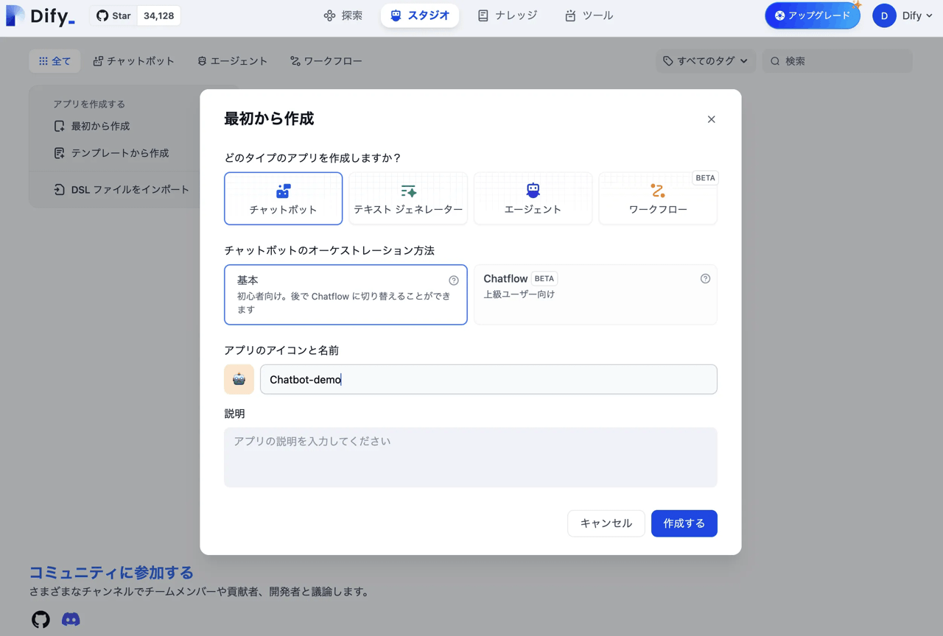Image resolution: width=943 pixels, height=636 pixels.
Task: Open the GitHub community icon
Action: [x=41, y=619]
